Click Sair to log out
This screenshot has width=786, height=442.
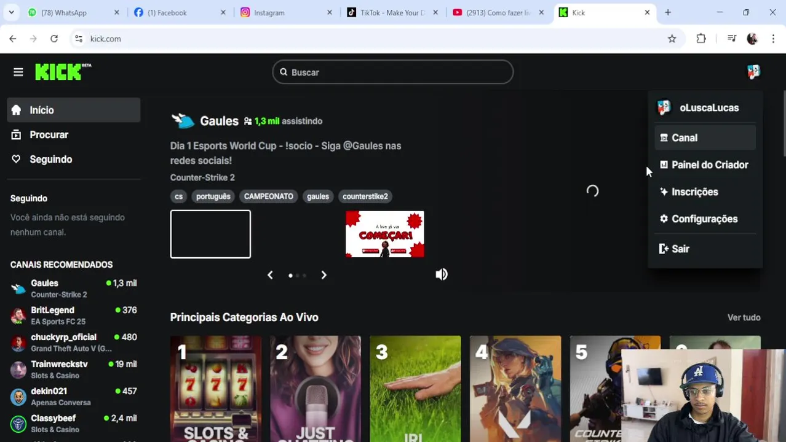click(705, 249)
